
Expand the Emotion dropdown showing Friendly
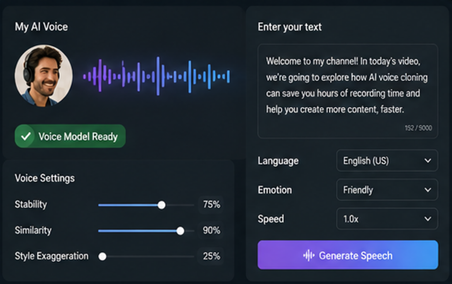[x=387, y=190]
